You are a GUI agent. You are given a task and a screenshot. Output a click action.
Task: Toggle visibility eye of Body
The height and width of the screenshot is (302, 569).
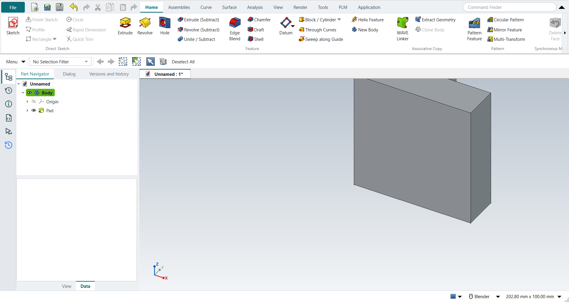point(29,93)
